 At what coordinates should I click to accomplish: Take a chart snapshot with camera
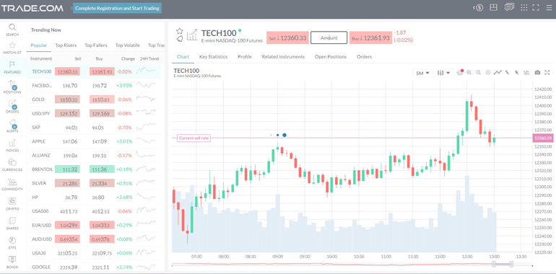537,73
